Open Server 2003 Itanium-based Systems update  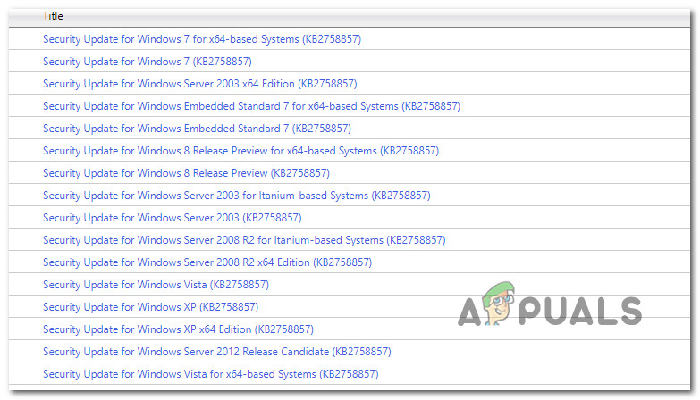[x=237, y=196]
